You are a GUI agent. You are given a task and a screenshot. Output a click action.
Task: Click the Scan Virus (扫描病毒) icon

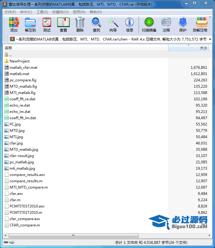coord(149,22)
